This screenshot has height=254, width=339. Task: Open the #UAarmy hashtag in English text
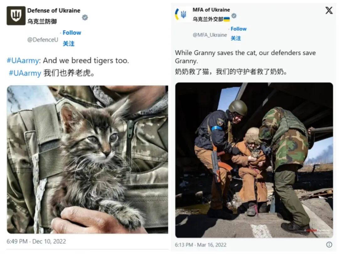[x=23, y=61]
